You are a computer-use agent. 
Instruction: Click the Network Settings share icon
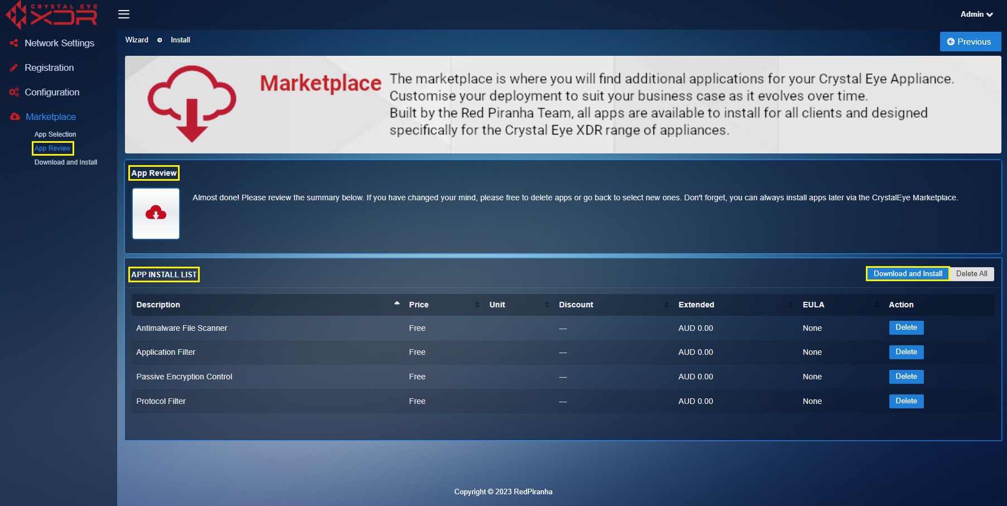click(14, 43)
